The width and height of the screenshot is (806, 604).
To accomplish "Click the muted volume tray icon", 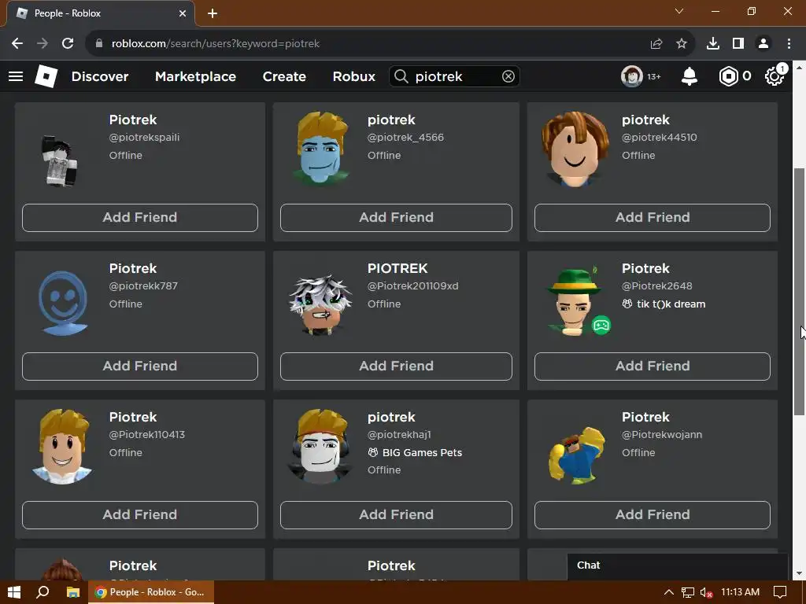I will [x=706, y=592].
